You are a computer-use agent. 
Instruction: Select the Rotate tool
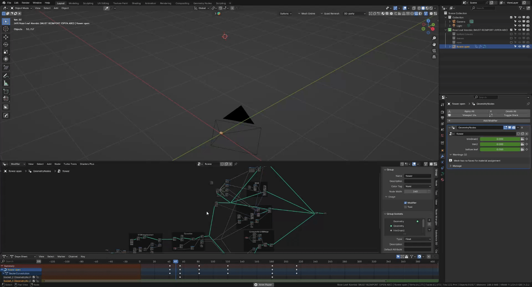6,44
